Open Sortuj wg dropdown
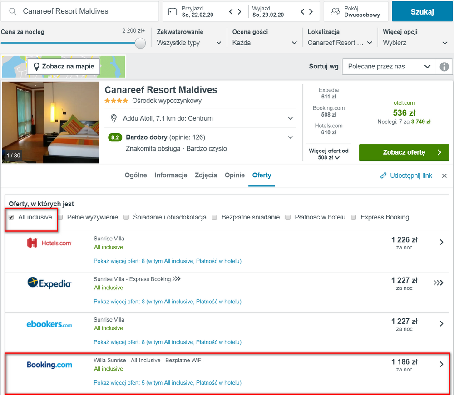 (389, 67)
